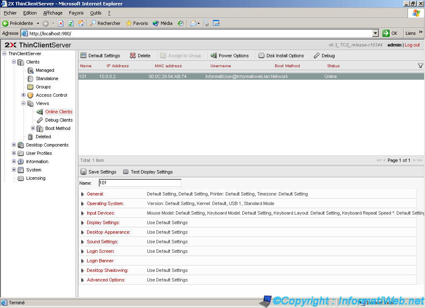Expand the General settings section
This screenshot has width=425, height=308.
(82, 194)
